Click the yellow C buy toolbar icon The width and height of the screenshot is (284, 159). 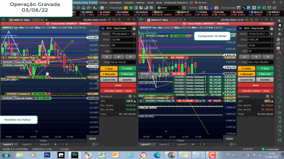[x=126, y=8]
